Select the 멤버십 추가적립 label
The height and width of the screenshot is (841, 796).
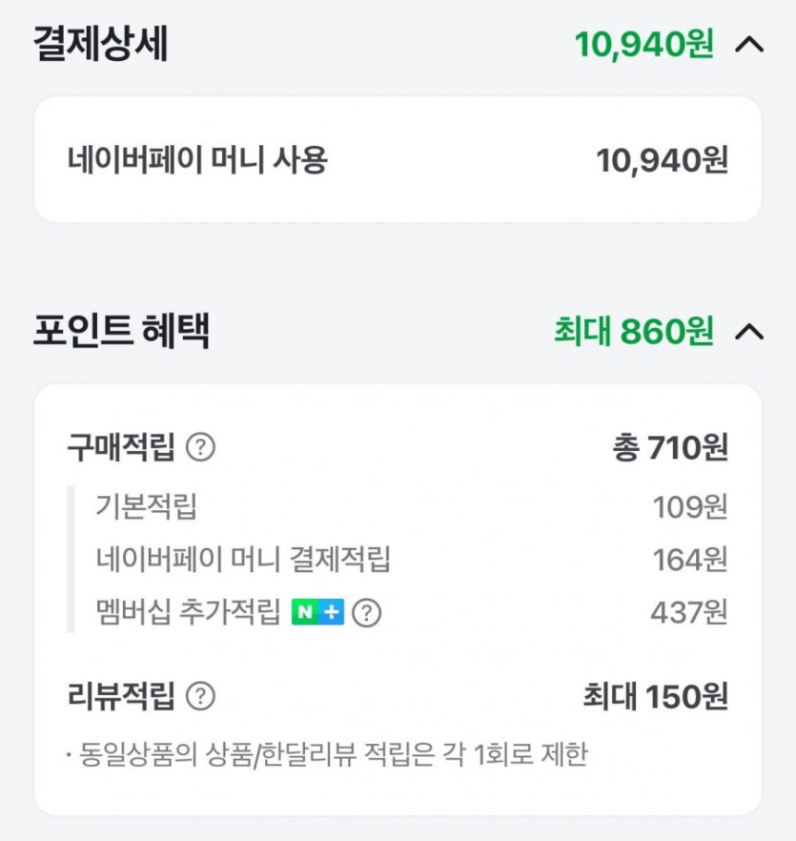[188, 612]
